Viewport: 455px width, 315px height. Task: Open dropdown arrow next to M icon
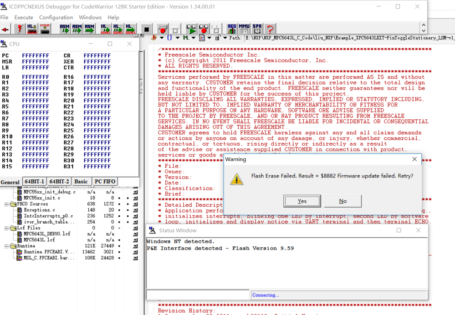pos(193,38)
